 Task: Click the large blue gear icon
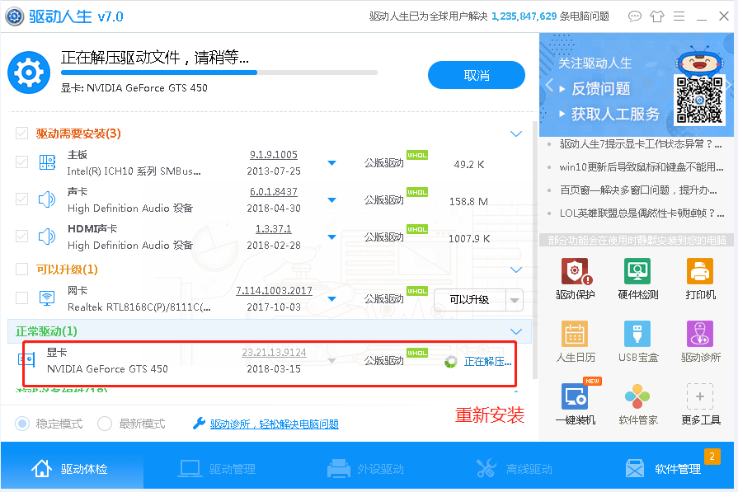tap(29, 73)
